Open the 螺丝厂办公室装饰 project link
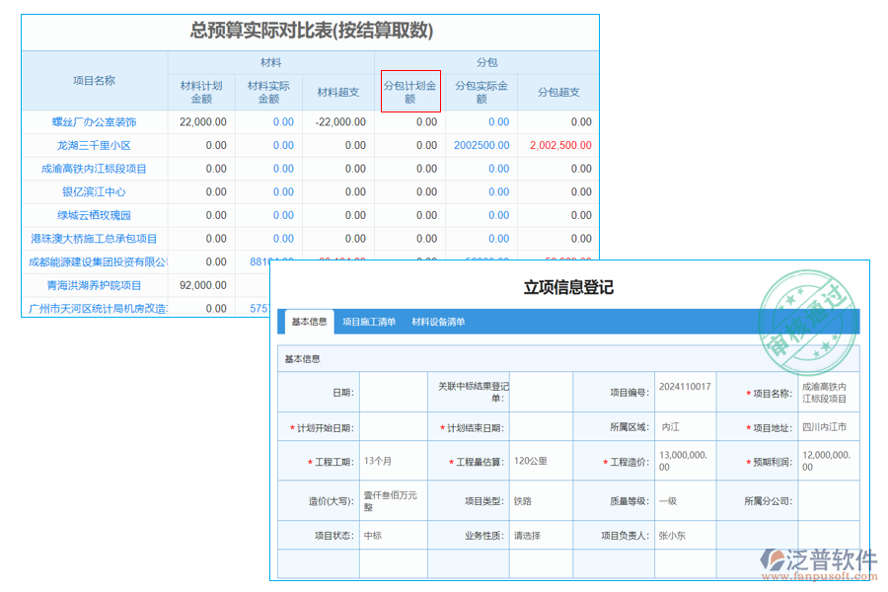Screen dimensions: 888x592 [x=89, y=121]
